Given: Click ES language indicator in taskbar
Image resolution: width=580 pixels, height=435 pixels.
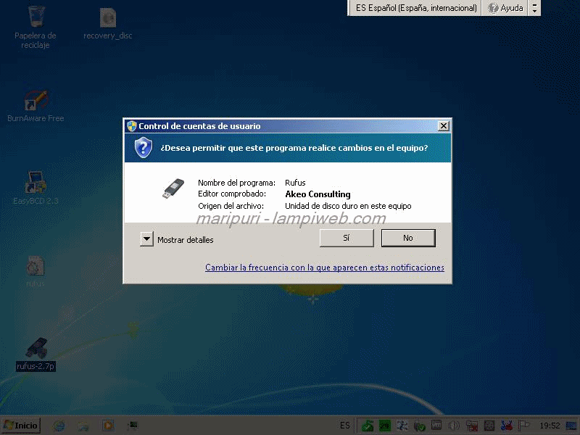Looking at the screenshot, I should tap(345, 426).
